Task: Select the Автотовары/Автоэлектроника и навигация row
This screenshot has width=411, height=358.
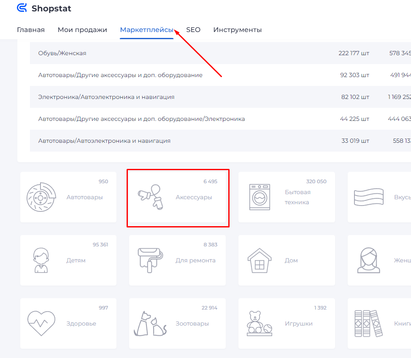Action: [104, 141]
